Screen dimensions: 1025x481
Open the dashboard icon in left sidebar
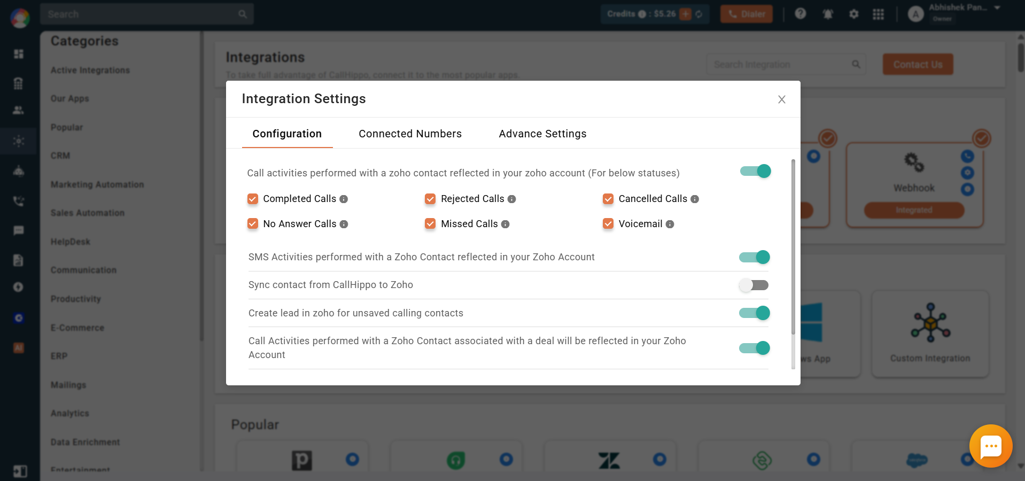(x=19, y=54)
